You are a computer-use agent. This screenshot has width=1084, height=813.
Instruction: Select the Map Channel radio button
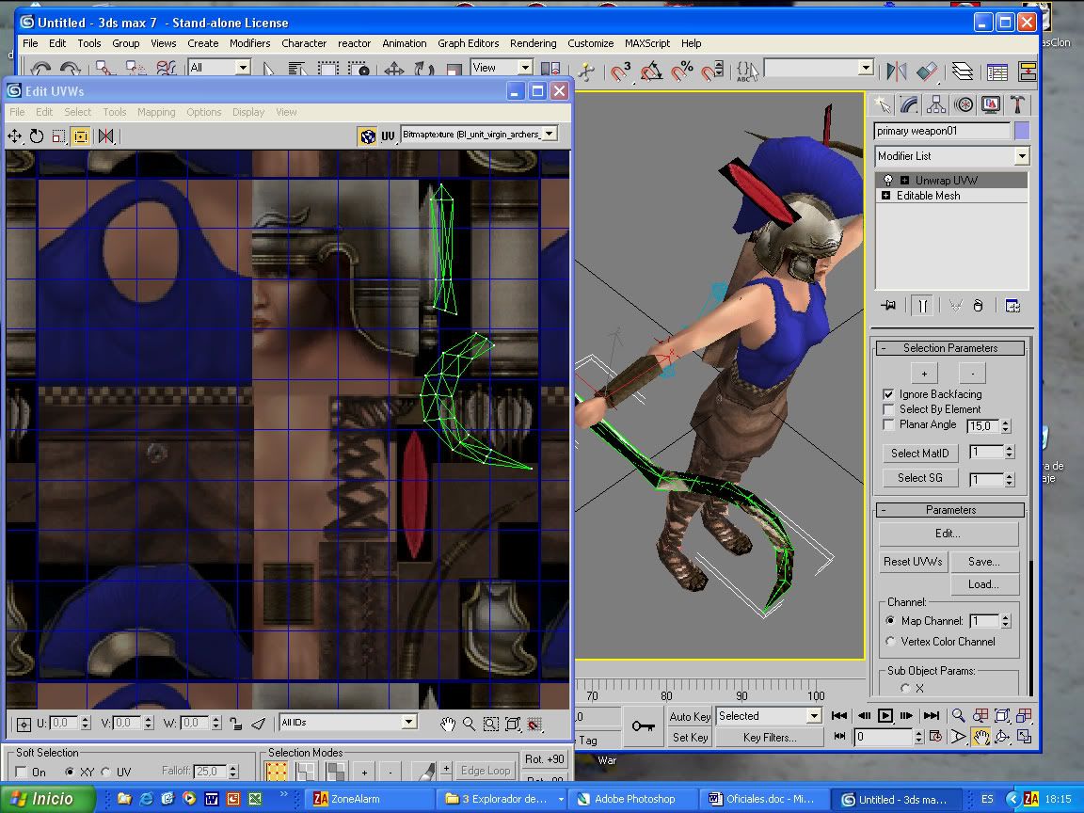click(x=890, y=621)
